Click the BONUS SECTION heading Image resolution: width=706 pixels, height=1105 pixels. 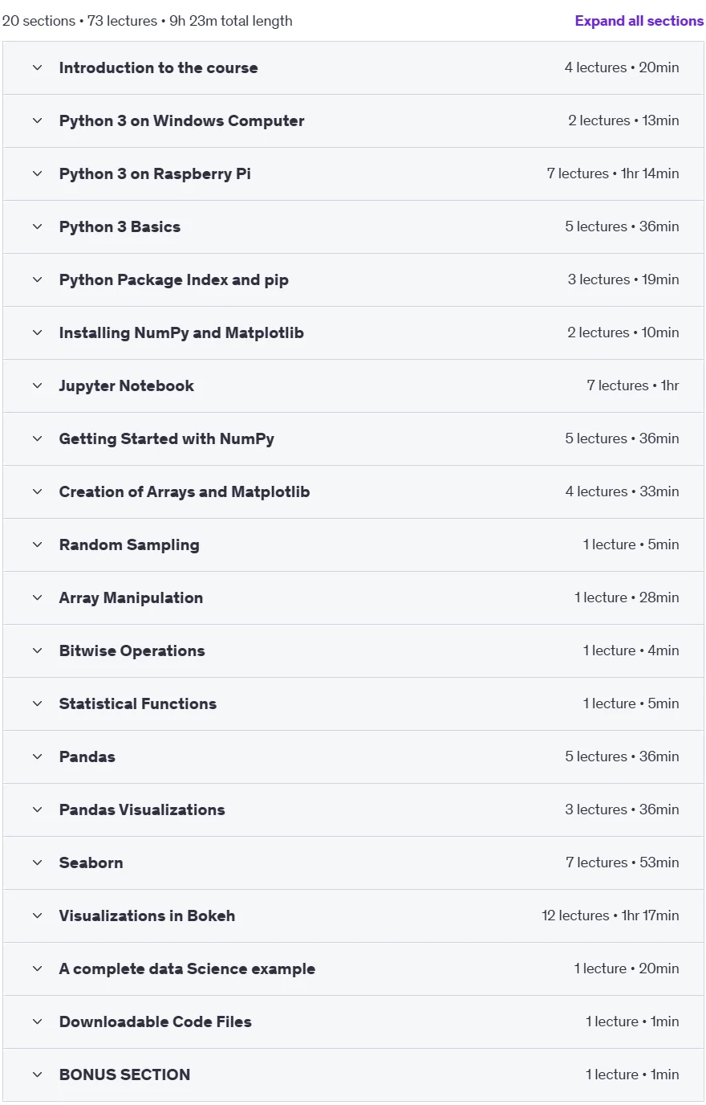pyautogui.click(x=124, y=1075)
